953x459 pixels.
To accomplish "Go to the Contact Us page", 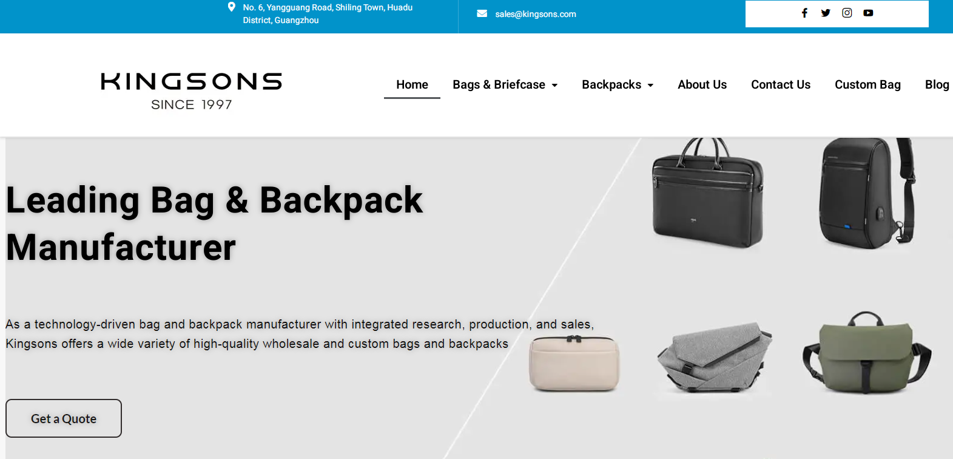I will click(x=781, y=84).
